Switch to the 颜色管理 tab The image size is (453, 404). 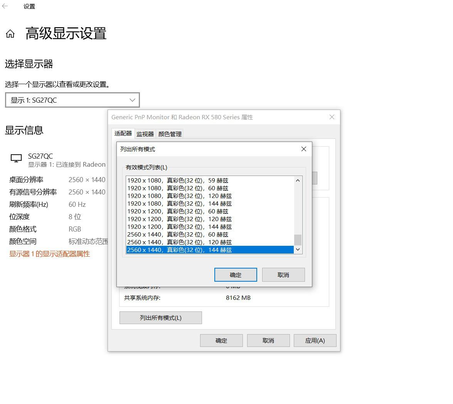[x=170, y=134]
